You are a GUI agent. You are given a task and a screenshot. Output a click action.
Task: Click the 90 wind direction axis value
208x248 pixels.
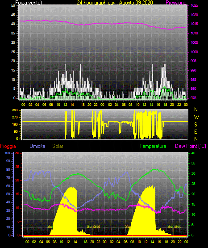click(16, 131)
